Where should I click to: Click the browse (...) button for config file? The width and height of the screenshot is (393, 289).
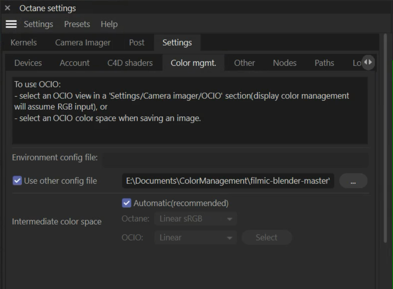(353, 181)
